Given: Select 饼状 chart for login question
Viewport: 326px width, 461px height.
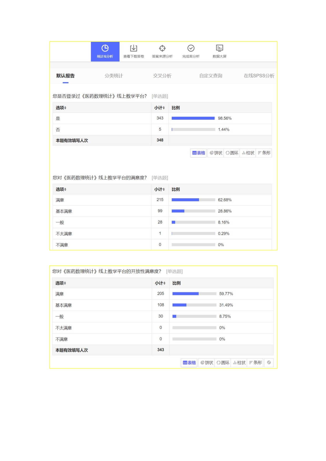Looking at the screenshot, I should click(x=216, y=153).
